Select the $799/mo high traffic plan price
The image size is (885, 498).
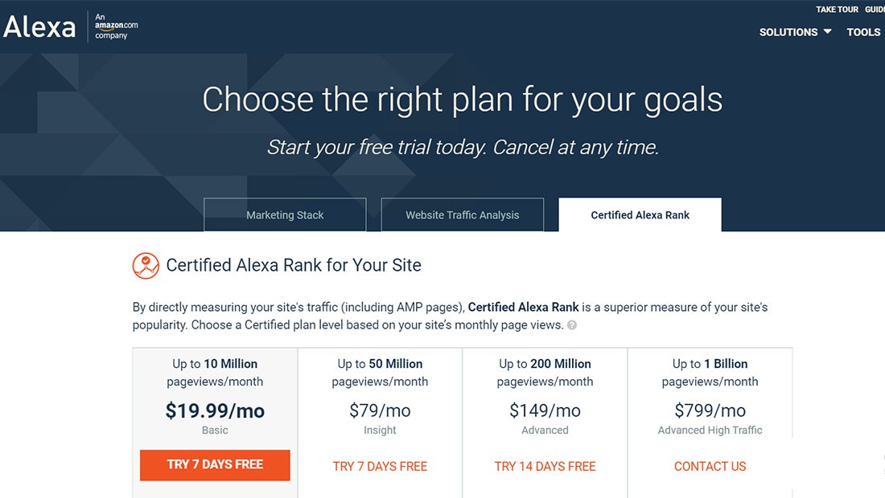pos(710,410)
